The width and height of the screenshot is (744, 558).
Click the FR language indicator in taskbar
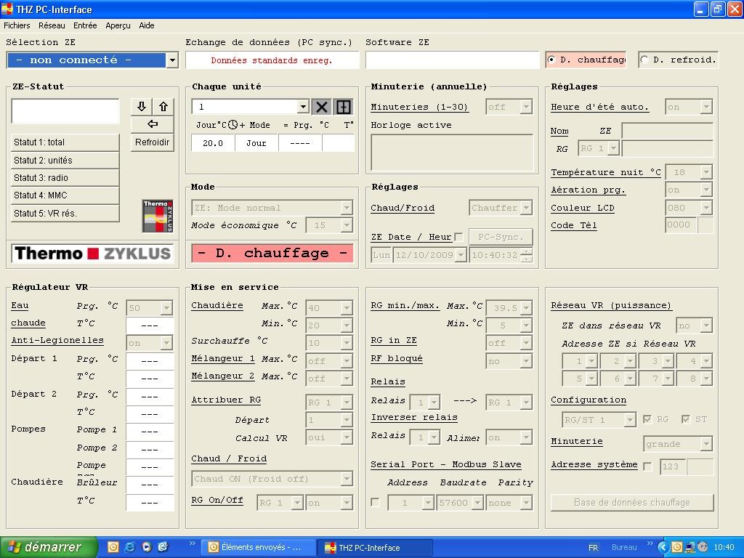tap(593, 548)
